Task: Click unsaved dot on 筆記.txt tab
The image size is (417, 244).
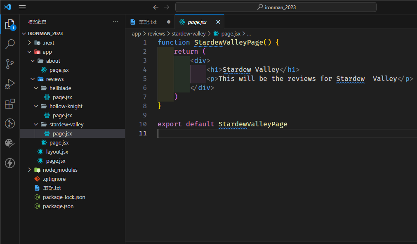Action: pyautogui.click(x=169, y=22)
